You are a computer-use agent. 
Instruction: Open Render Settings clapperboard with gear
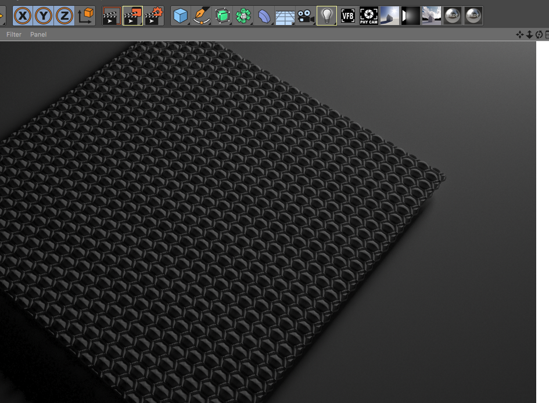(x=154, y=16)
